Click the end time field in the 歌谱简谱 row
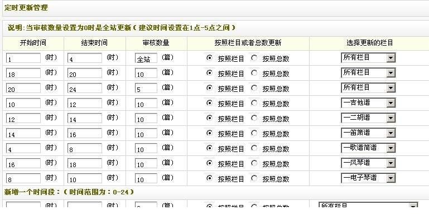429x215 pixels. (x=85, y=148)
